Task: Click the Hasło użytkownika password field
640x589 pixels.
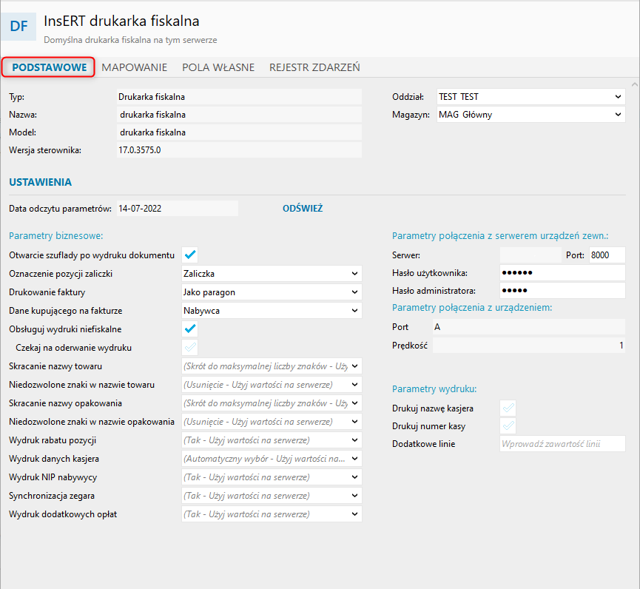Action: tap(562, 272)
